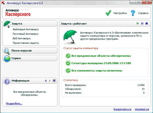Screen dimensions: 153x113
Task: Click the Обнаружено value 14
Action: click(143, 89)
